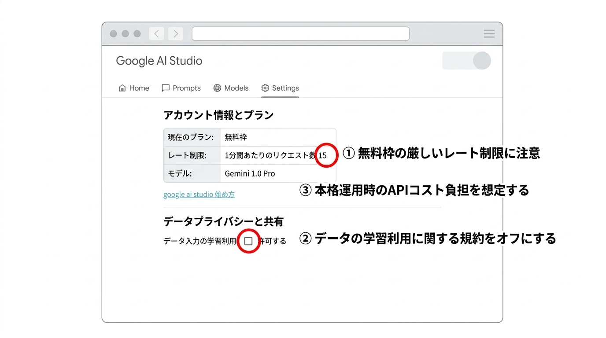This screenshot has width=606, height=338.
Task: Click the Home house icon
Action: [122, 88]
